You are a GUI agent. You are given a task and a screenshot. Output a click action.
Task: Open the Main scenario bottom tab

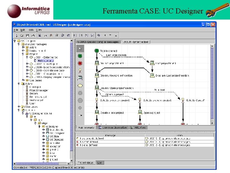86,128
